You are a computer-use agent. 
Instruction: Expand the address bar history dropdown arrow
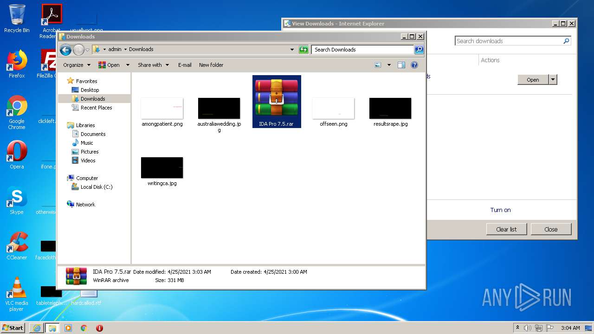pyautogui.click(x=292, y=50)
